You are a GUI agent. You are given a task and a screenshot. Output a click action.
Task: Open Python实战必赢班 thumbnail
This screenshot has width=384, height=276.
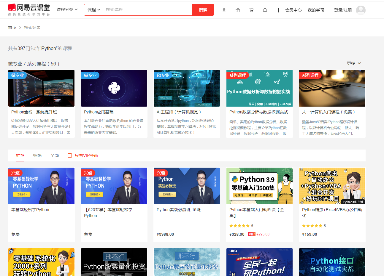point(187,186)
